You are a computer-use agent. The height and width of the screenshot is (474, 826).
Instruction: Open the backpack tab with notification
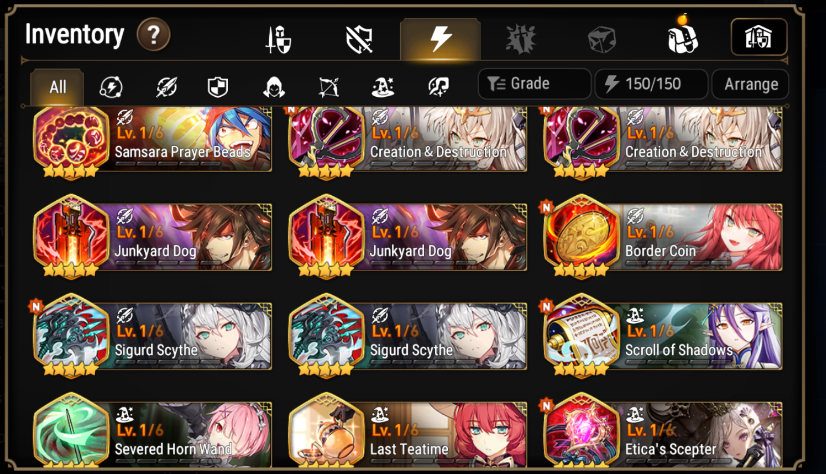(x=682, y=37)
